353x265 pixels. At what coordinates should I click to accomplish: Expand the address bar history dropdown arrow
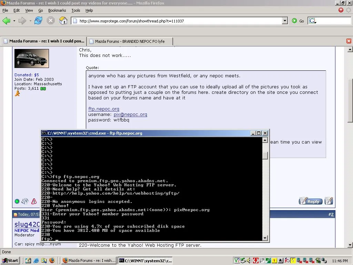pyautogui.click(x=284, y=20)
